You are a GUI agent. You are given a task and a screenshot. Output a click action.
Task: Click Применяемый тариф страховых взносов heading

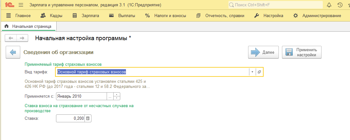pos(63,64)
